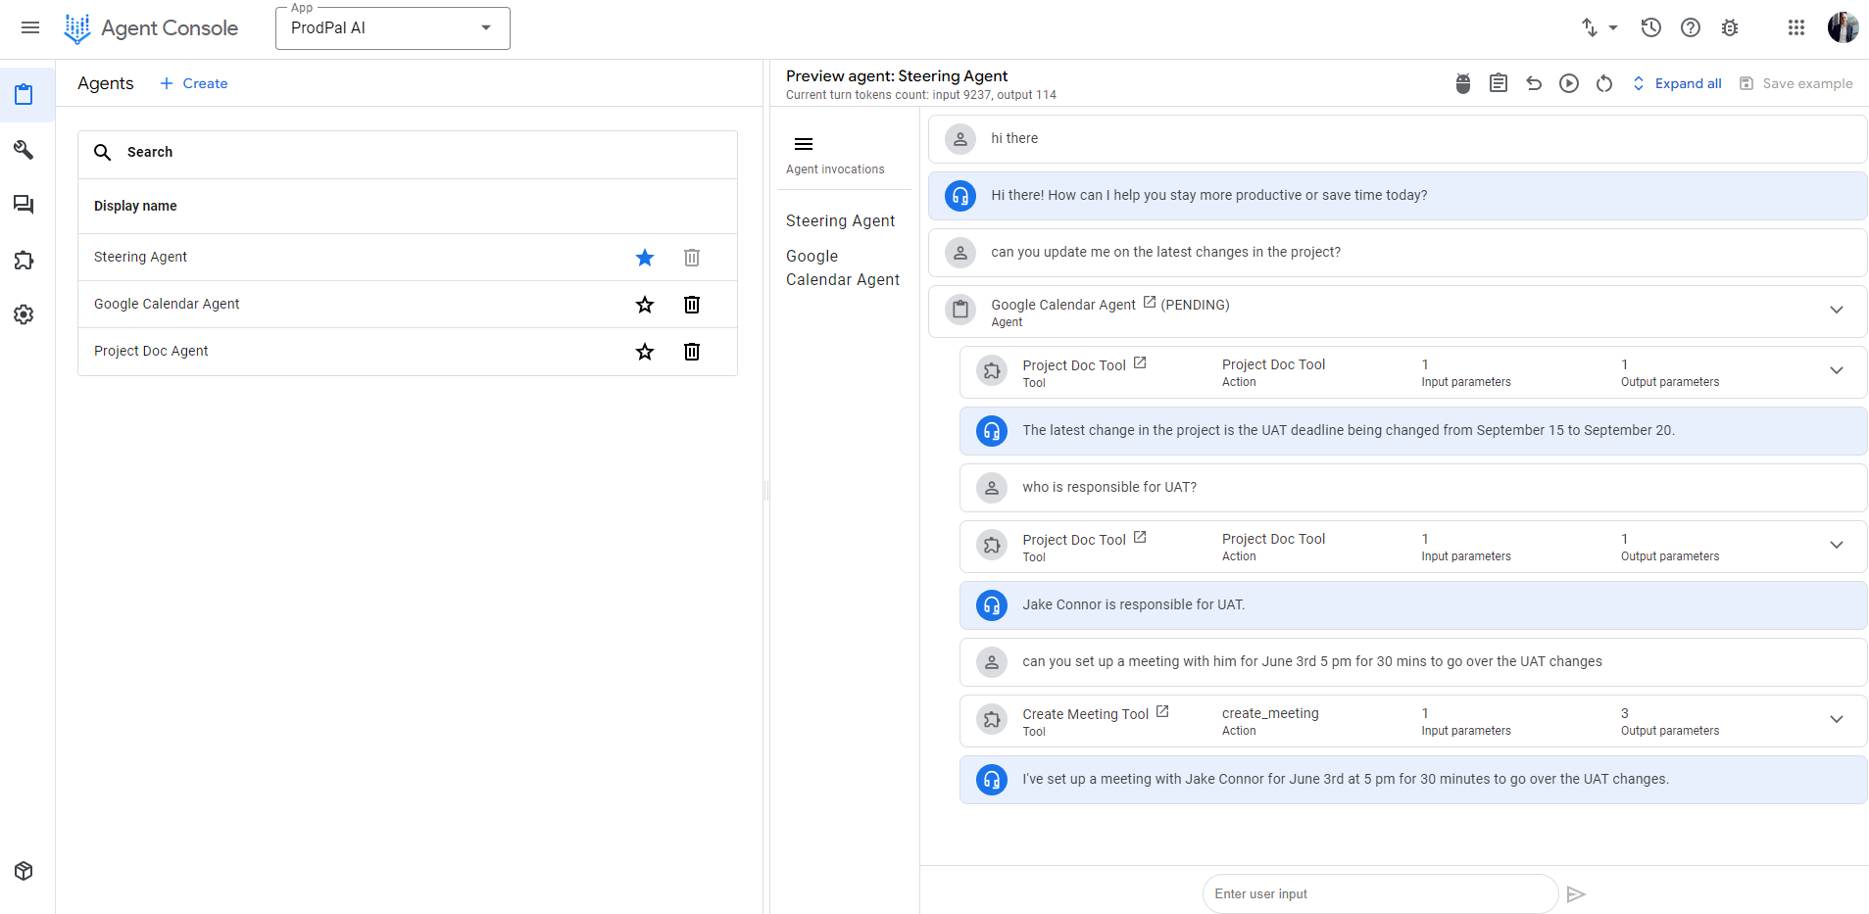Screen dimensions: 1869x914
Task: Star the Google Calendar Agent
Action: click(x=645, y=305)
